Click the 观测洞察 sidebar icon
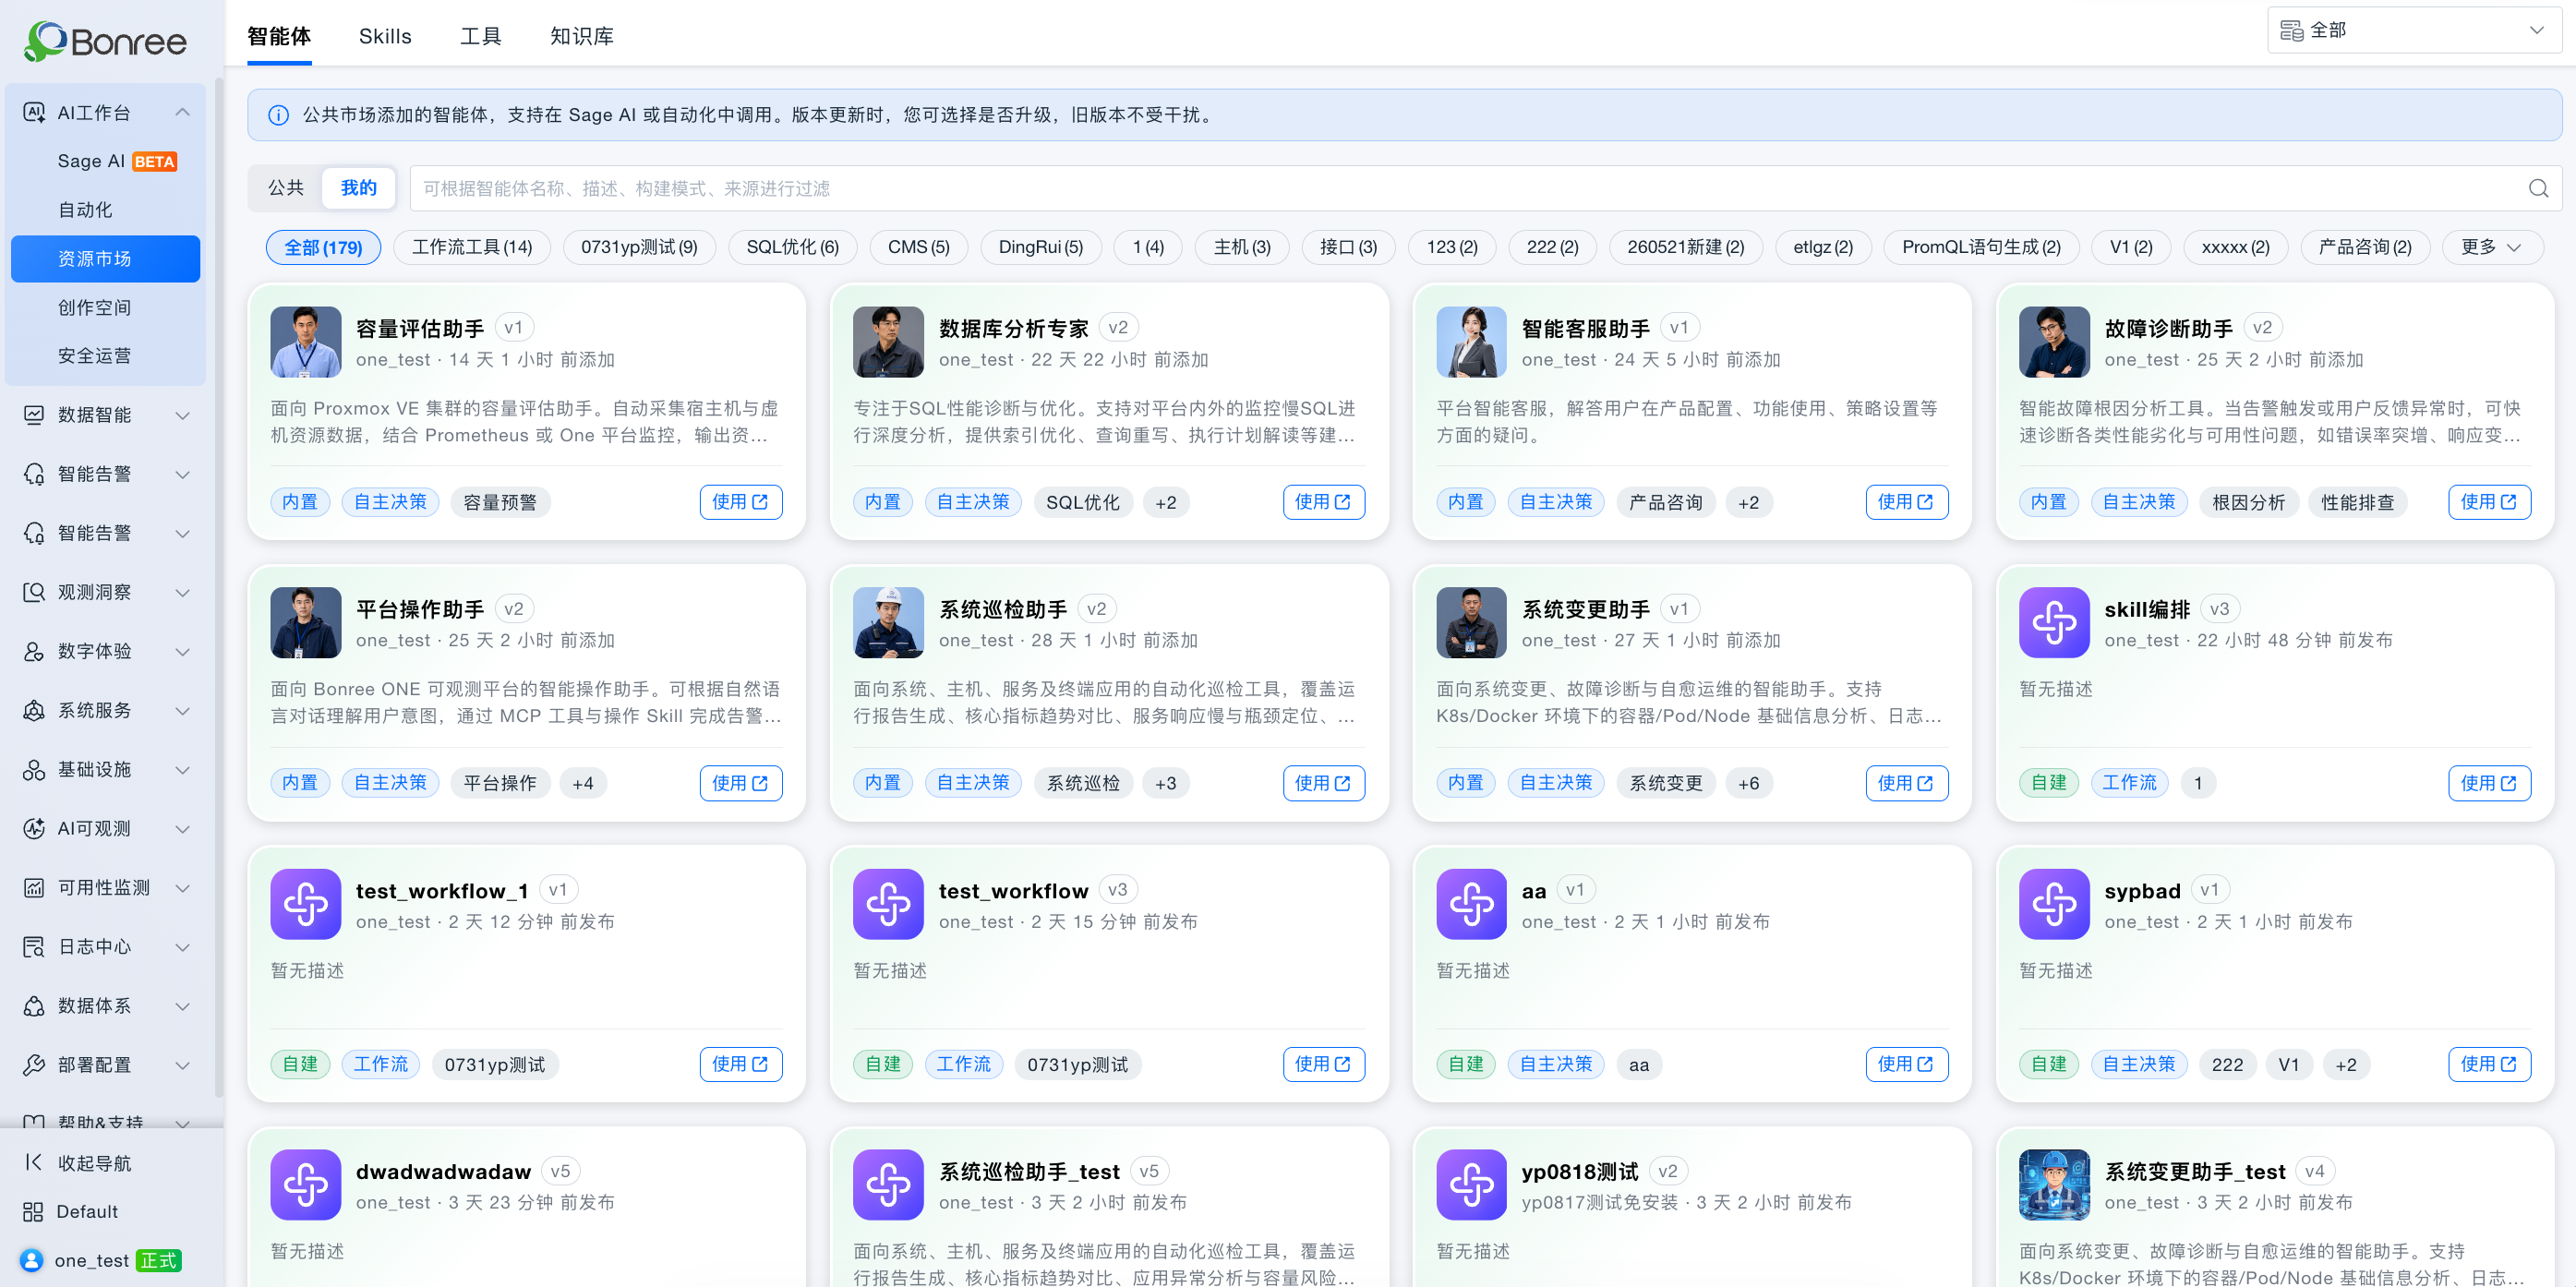 34,592
